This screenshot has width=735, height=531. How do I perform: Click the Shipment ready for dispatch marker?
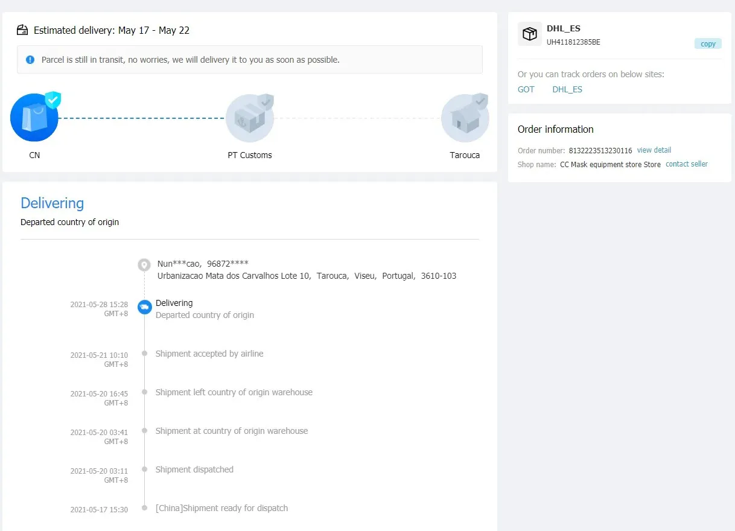pos(144,508)
